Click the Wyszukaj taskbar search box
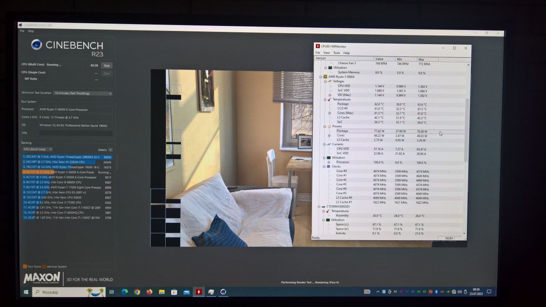 68,292
